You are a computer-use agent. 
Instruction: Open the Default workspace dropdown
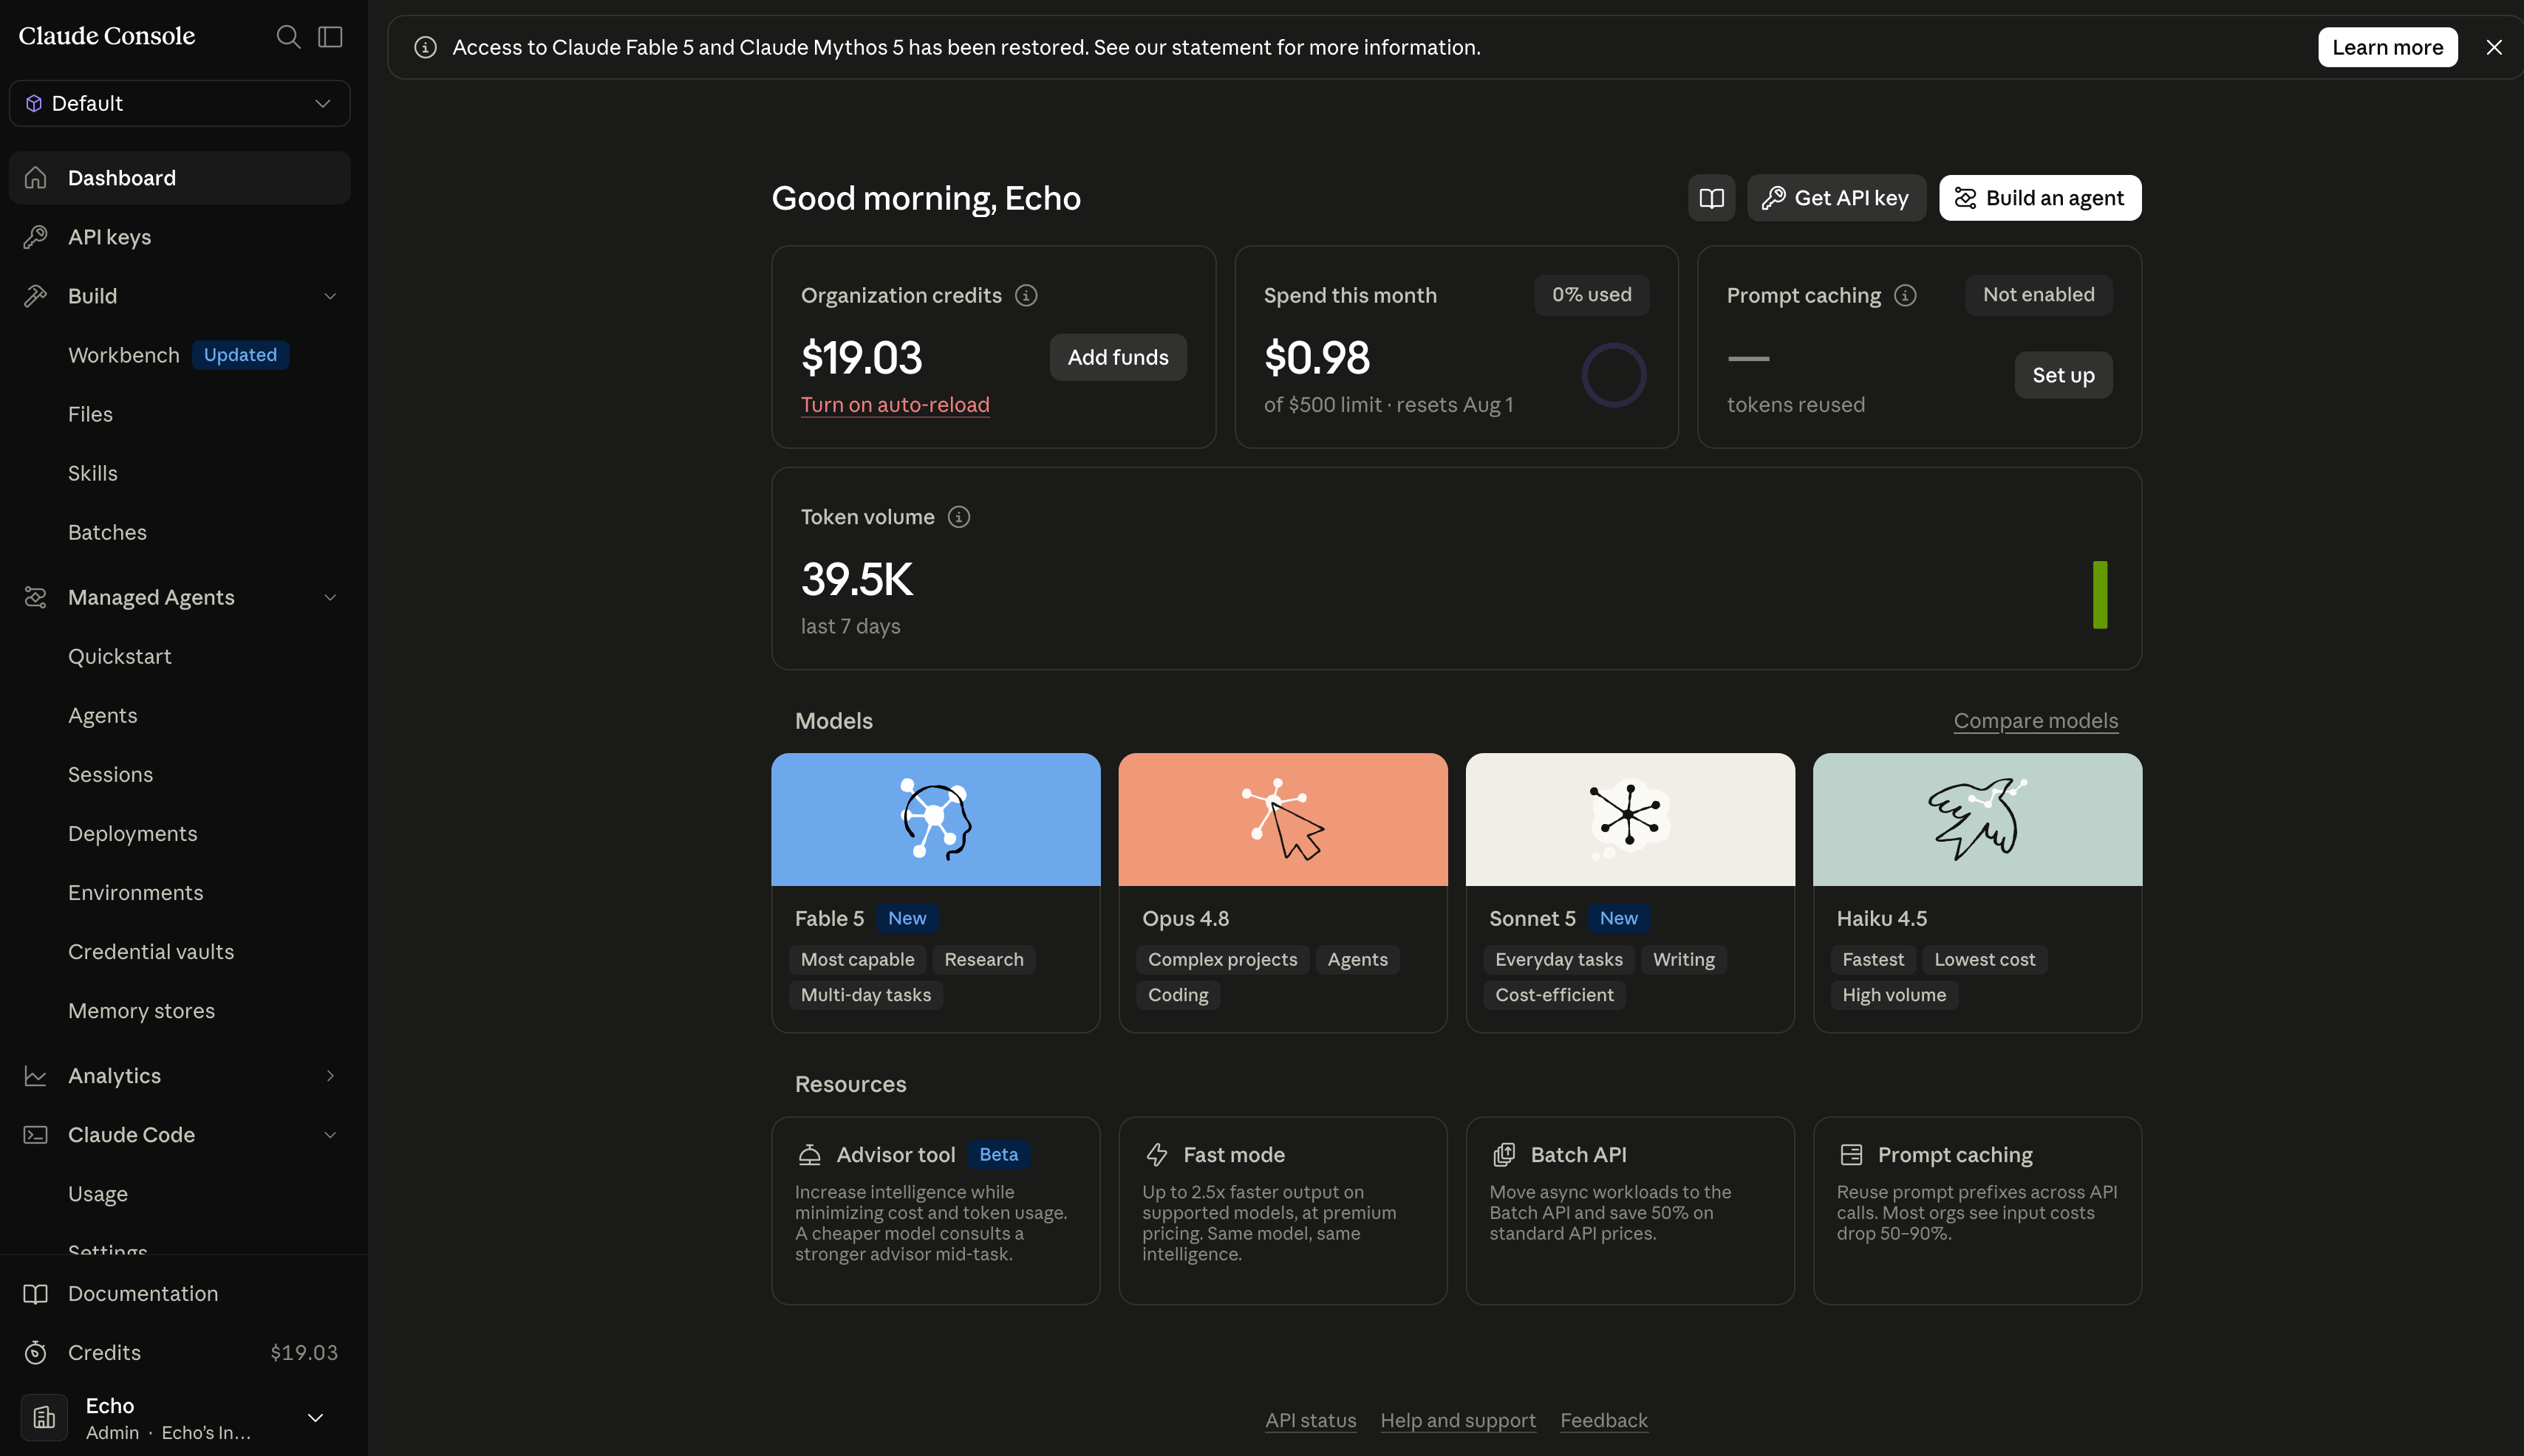pos(180,103)
